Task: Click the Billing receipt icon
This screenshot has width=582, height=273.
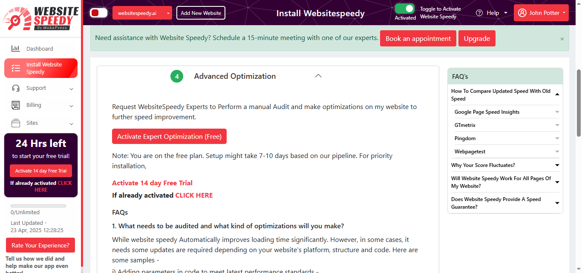Action: point(16,105)
